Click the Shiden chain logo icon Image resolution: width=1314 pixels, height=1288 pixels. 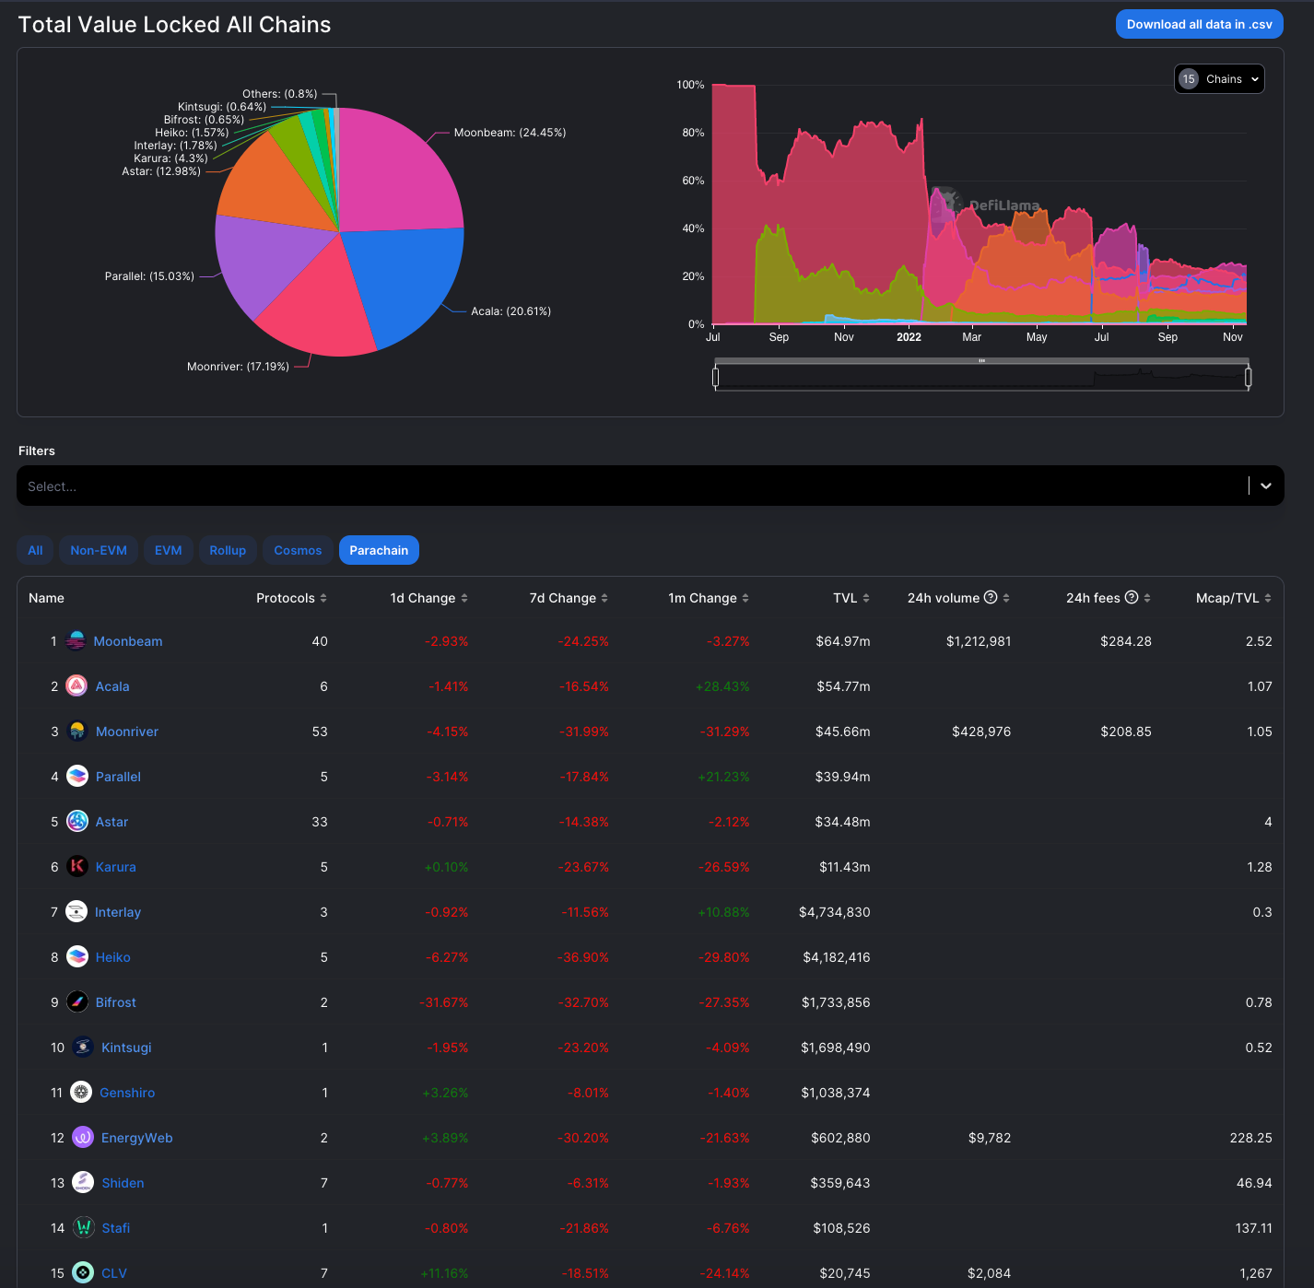click(x=83, y=1182)
